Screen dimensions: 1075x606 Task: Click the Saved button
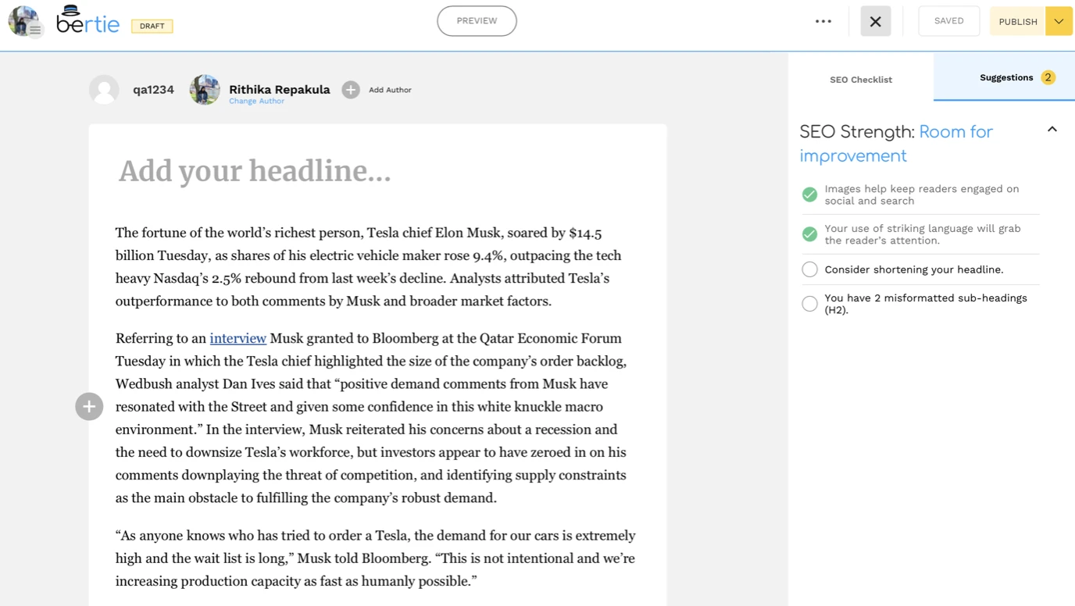pos(949,21)
